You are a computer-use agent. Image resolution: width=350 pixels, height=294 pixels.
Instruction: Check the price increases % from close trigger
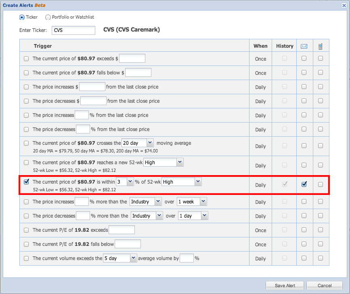26,115
